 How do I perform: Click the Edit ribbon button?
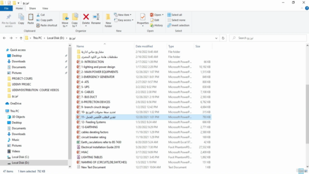click(155, 20)
